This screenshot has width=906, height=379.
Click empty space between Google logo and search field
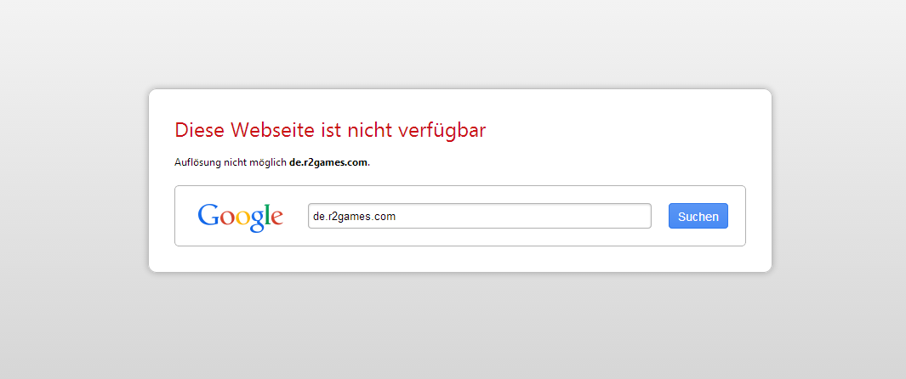[295, 216]
